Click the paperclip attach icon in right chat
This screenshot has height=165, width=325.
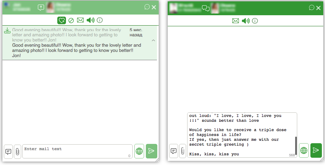pyautogui.click(x=182, y=151)
